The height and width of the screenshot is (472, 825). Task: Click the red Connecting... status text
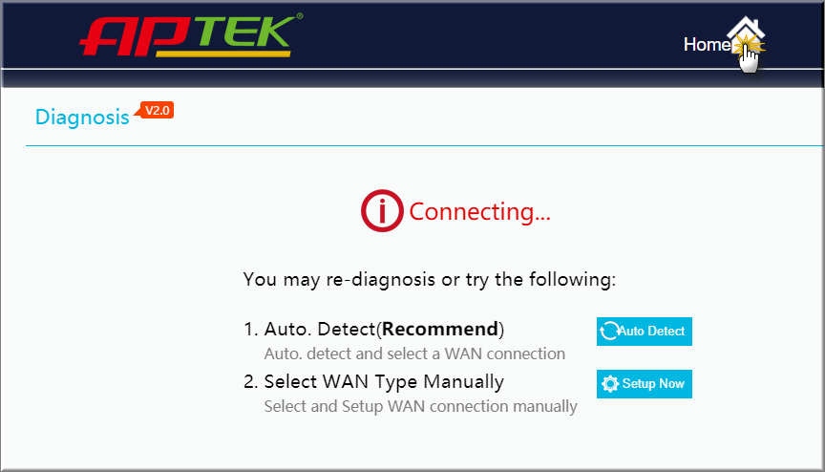pos(479,211)
